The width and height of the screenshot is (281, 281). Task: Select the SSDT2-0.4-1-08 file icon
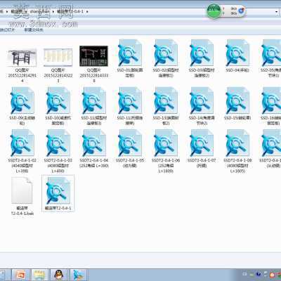point(237,143)
